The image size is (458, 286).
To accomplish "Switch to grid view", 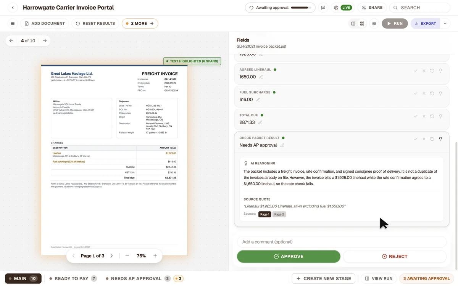I will (362, 24).
